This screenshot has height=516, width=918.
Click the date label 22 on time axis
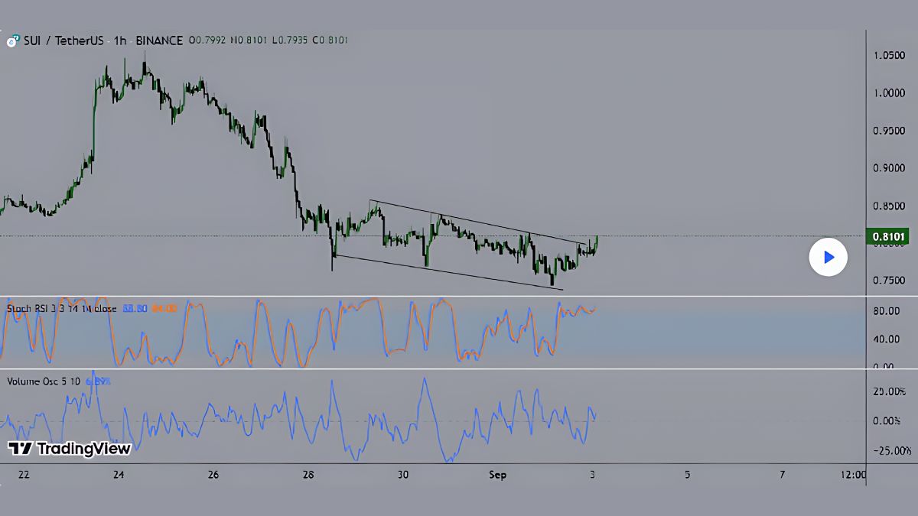pyautogui.click(x=24, y=475)
